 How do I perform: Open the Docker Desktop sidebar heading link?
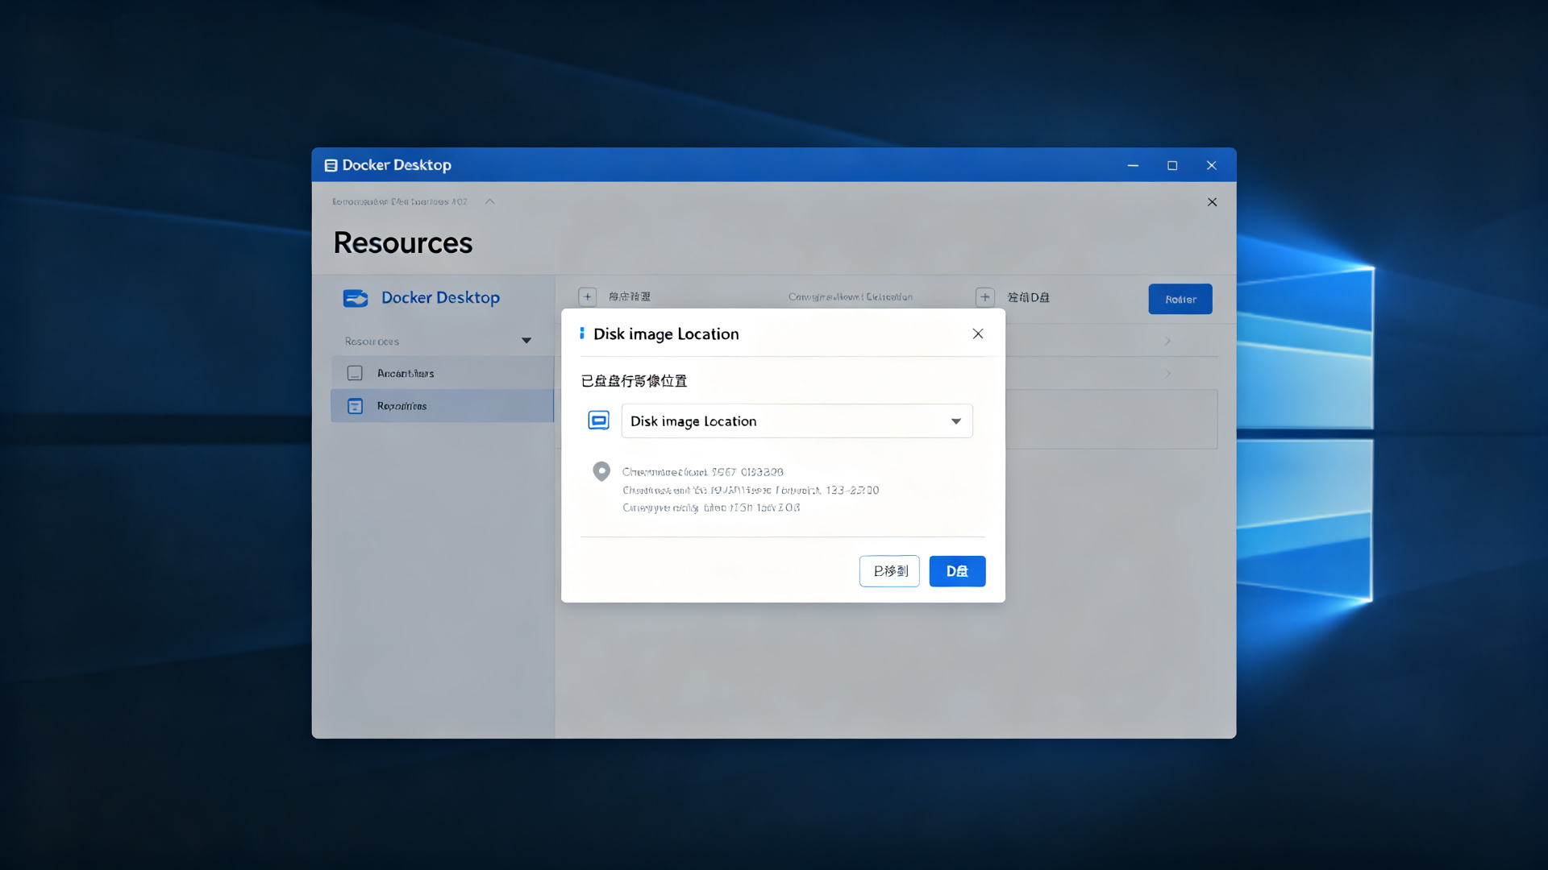(x=440, y=297)
